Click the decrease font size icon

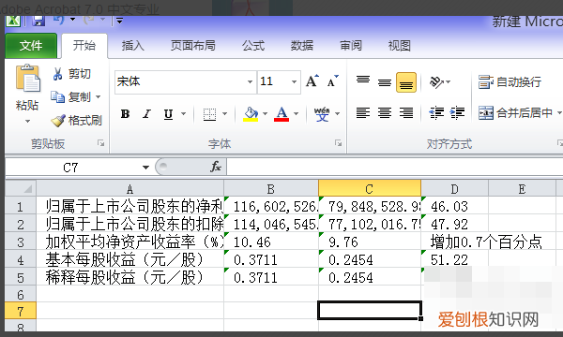[x=332, y=81]
